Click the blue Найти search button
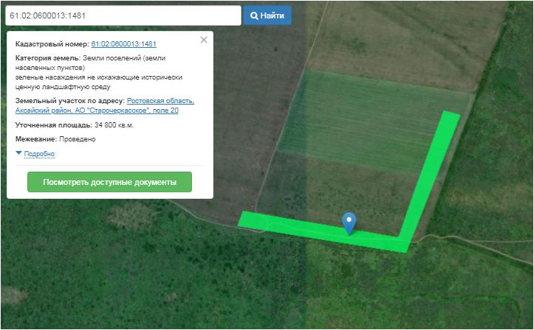This screenshot has height=330, width=534. pos(267,15)
